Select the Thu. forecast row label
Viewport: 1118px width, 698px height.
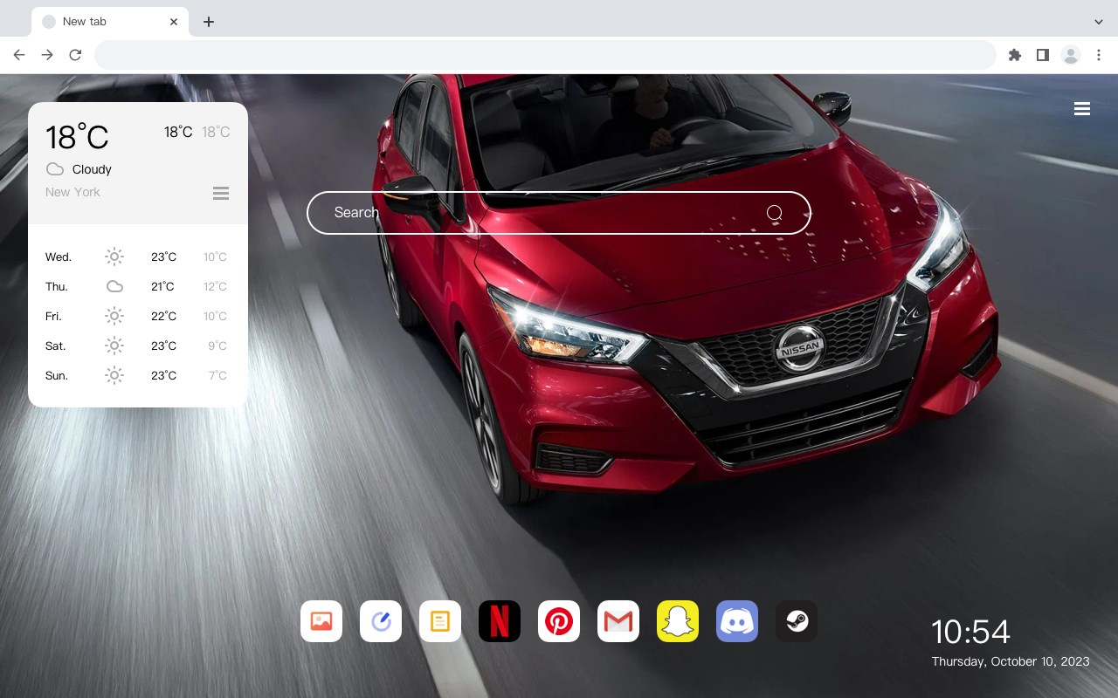[57, 286]
